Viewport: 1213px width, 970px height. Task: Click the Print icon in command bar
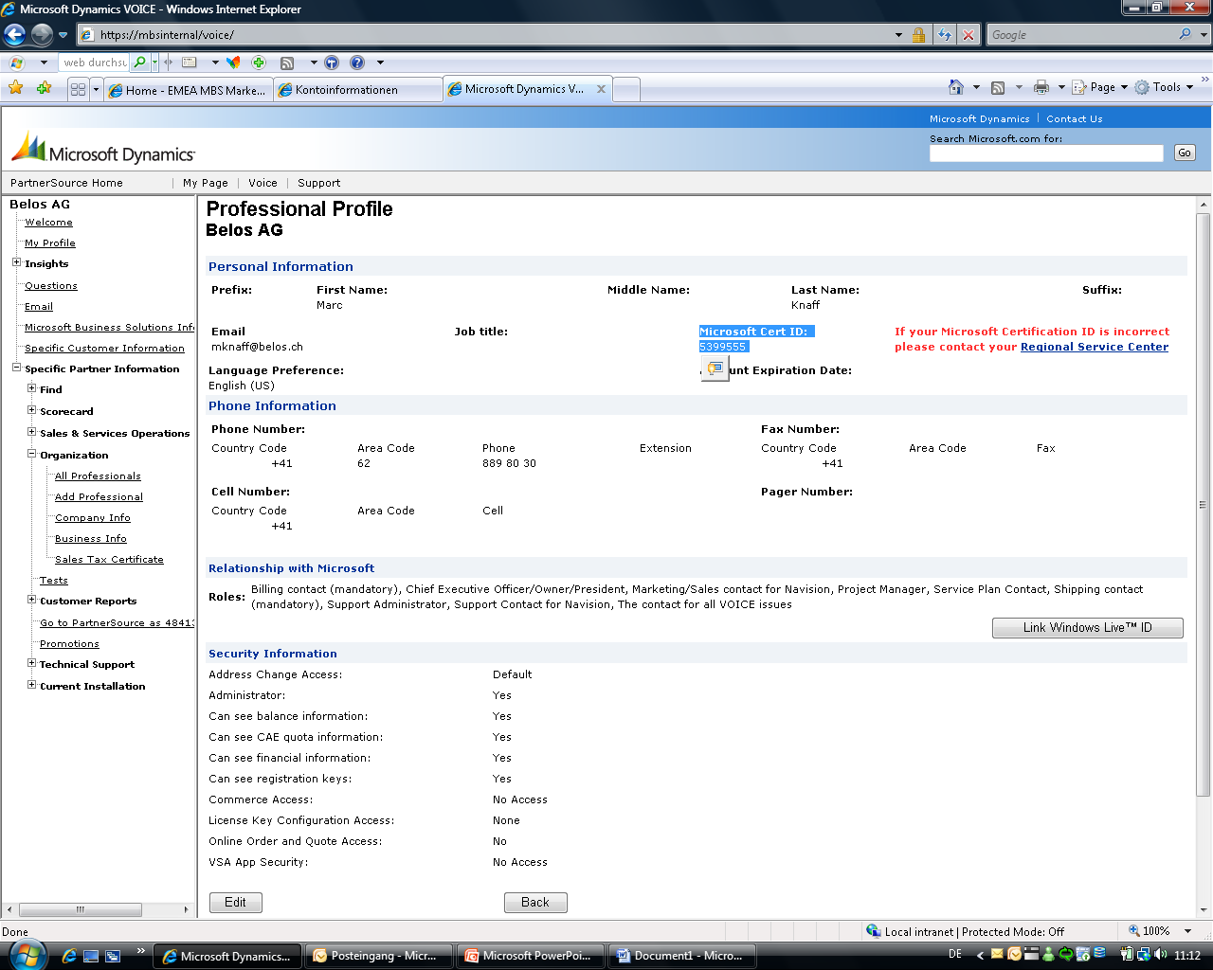(x=1041, y=87)
